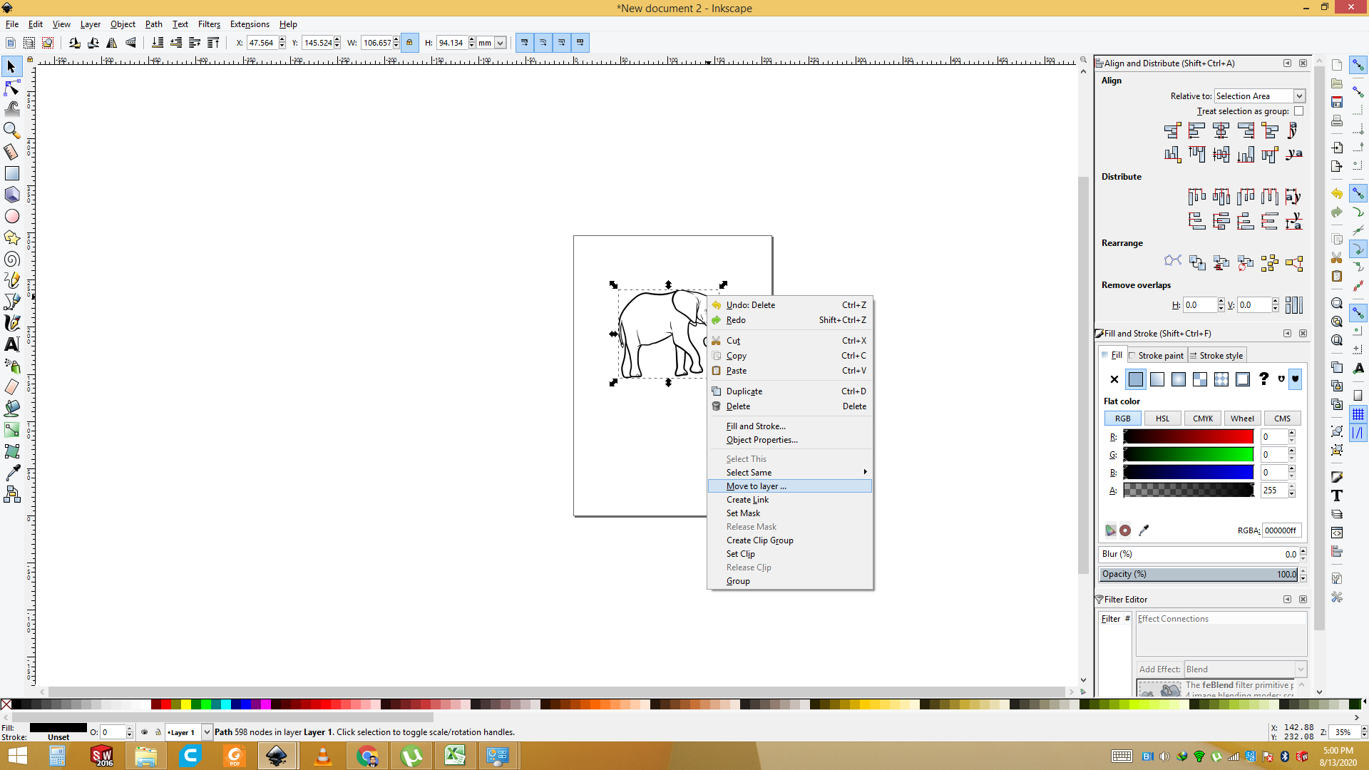This screenshot has height=770, width=1369.
Task: Select the Spiral tool
Action: tap(12, 259)
